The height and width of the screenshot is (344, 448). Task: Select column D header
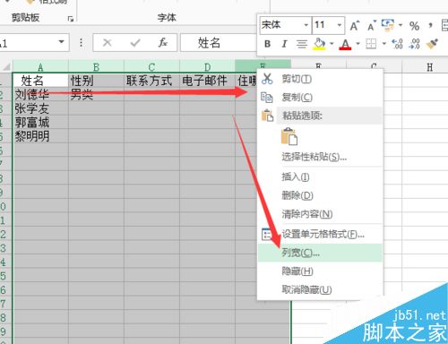[207, 66]
